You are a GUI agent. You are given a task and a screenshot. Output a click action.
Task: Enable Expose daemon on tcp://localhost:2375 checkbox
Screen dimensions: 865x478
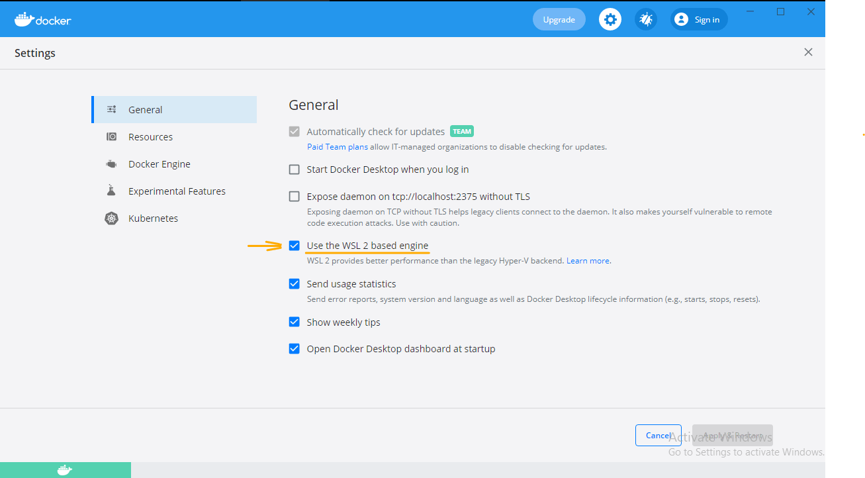click(x=295, y=197)
